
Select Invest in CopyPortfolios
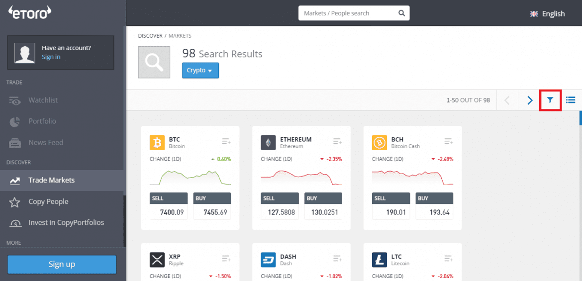[66, 223]
